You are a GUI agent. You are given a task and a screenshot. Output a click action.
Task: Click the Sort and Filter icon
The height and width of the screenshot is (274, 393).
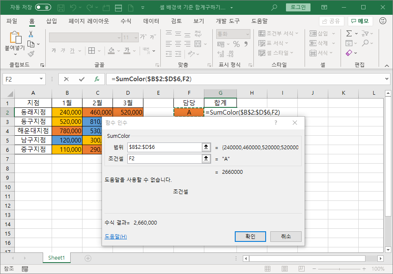click(x=365, y=33)
